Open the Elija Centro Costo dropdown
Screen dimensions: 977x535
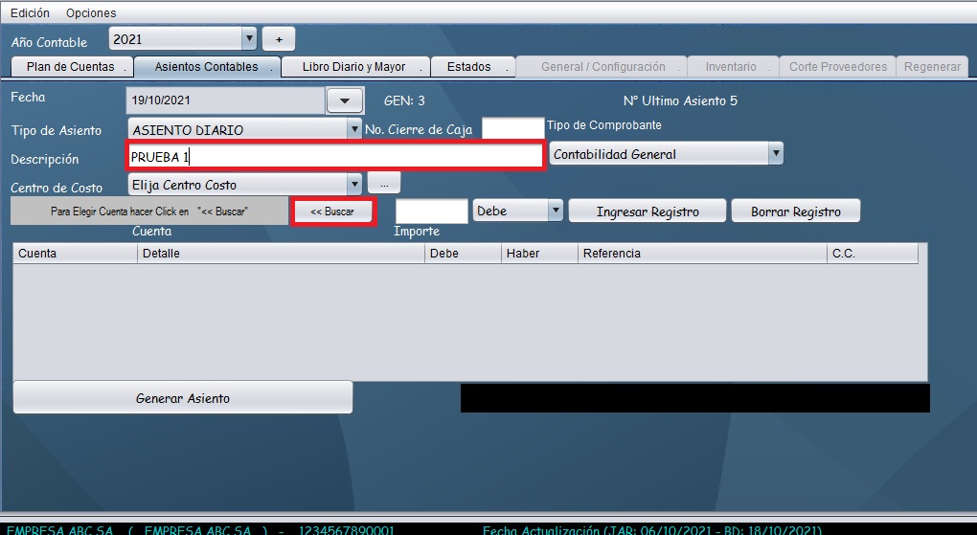click(354, 184)
